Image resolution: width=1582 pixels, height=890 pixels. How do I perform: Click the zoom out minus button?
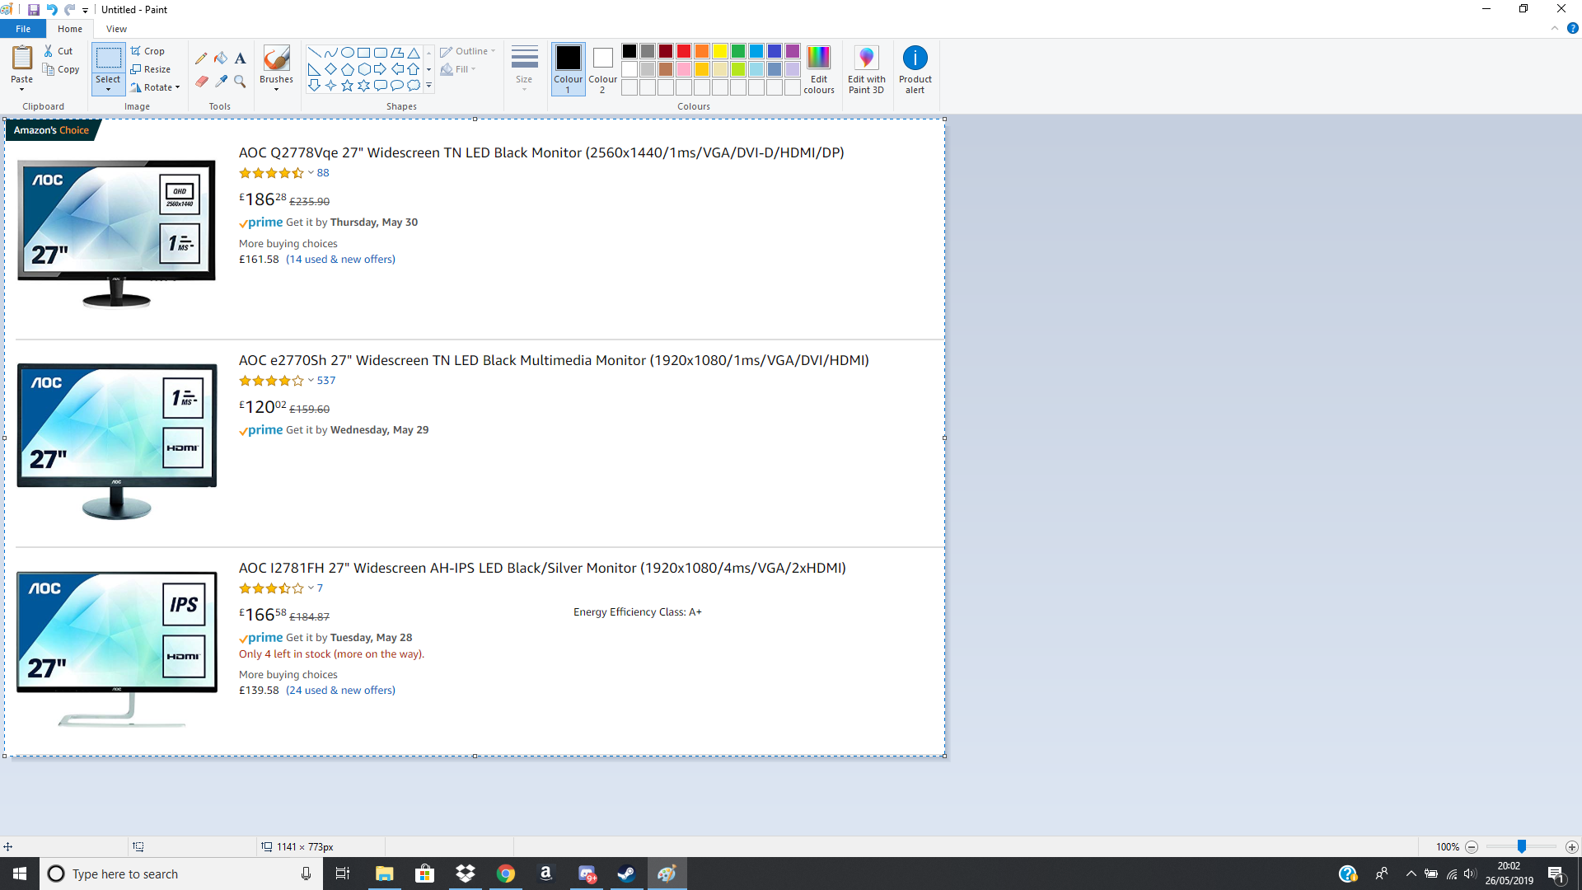tap(1472, 847)
